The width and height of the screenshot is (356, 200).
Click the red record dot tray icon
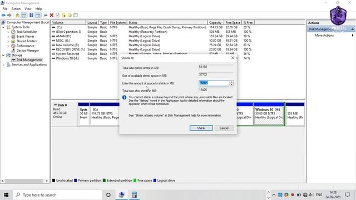coord(293,195)
